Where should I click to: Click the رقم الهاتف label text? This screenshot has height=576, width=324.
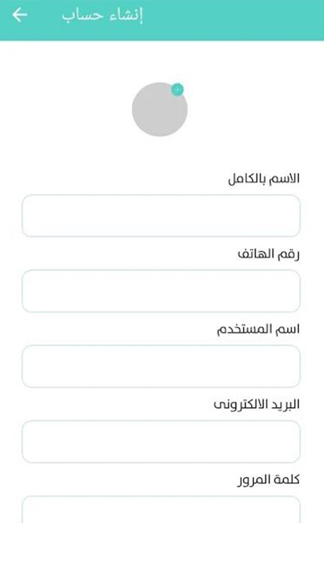269,254
